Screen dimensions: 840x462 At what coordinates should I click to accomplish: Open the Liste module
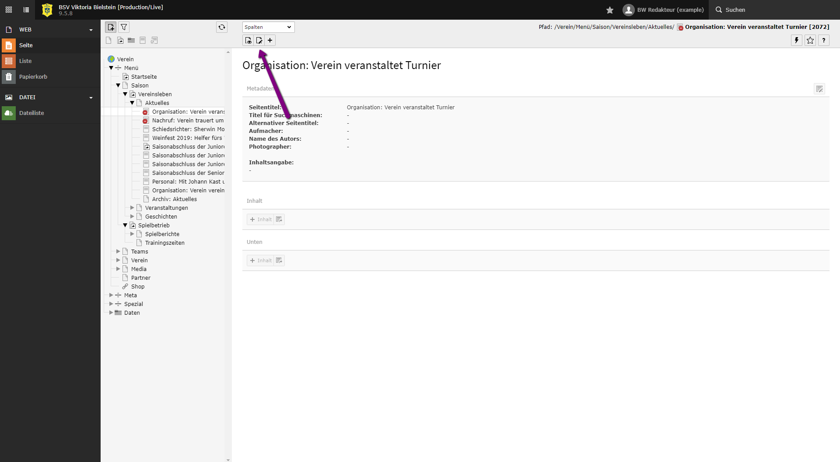click(x=25, y=61)
